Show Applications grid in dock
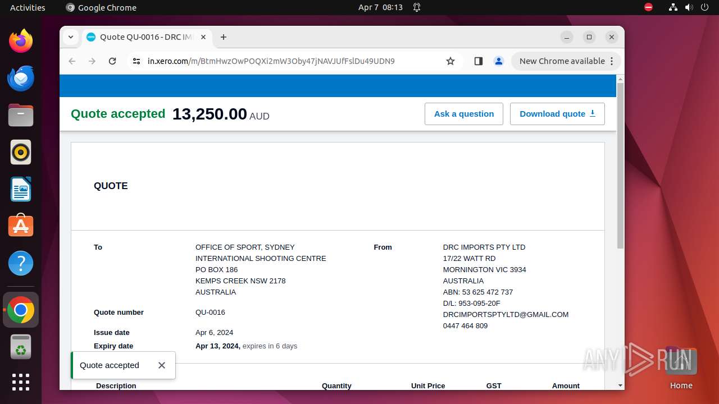Image resolution: width=719 pixels, height=404 pixels. click(x=21, y=382)
